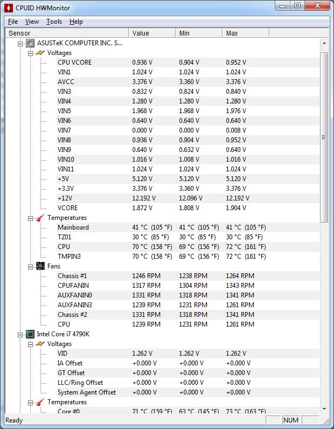Image resolution: width=334 pixels, height=429 pixels.
Task: Select the AVCC voltage row
Action: [x=188, y=82]
